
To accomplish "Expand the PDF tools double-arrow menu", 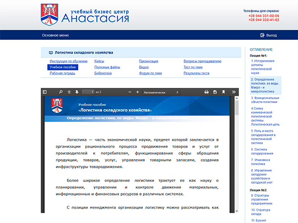I will [232, 92].
